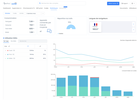The width and height of the screenshot is (140, 101).
Task: Click the wifirst center logo
Action: click(10, 4)
